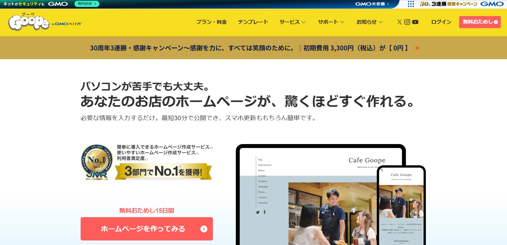Click the by GMOペパボ text logo
Image resolution: width=507 pixels, height=245 pixels.
tap(67, 24)
